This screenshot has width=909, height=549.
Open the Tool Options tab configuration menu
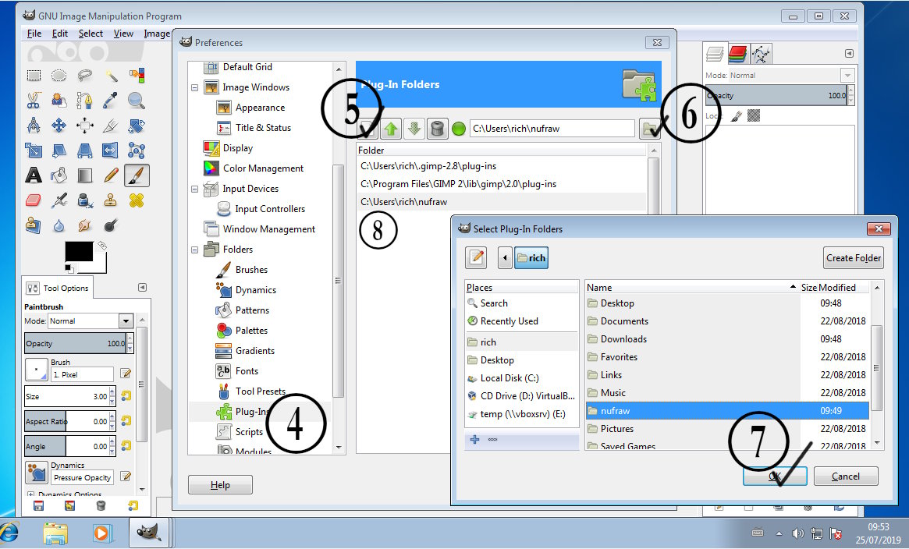(x=142, y=287)
